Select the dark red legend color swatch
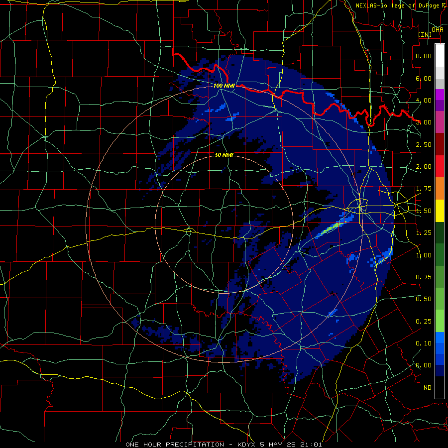Viewport: 448px width, 448px height. pos(440,144)
